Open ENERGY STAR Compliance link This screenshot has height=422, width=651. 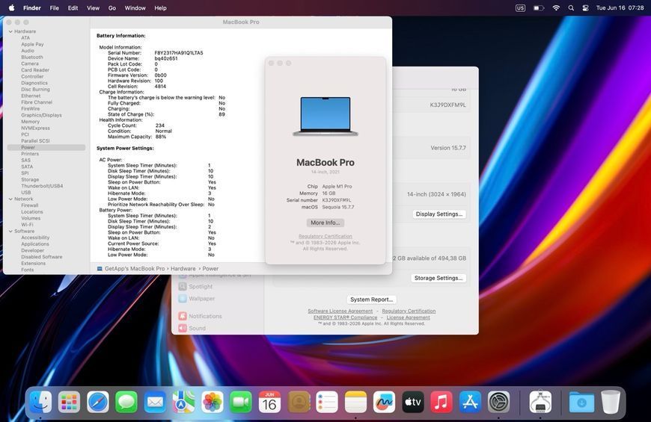click(x=346, y=317)
